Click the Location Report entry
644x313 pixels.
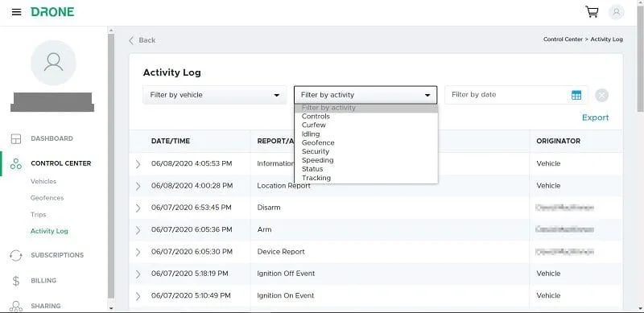[x=283, y=186]
